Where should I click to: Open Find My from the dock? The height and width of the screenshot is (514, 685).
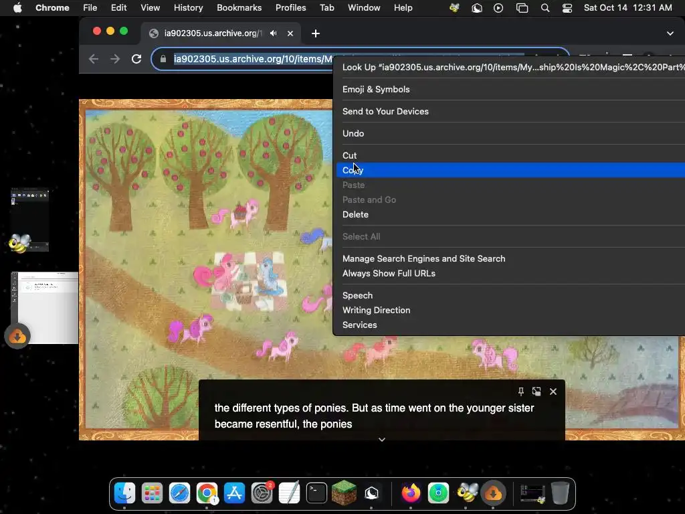(x=438, y=493)
